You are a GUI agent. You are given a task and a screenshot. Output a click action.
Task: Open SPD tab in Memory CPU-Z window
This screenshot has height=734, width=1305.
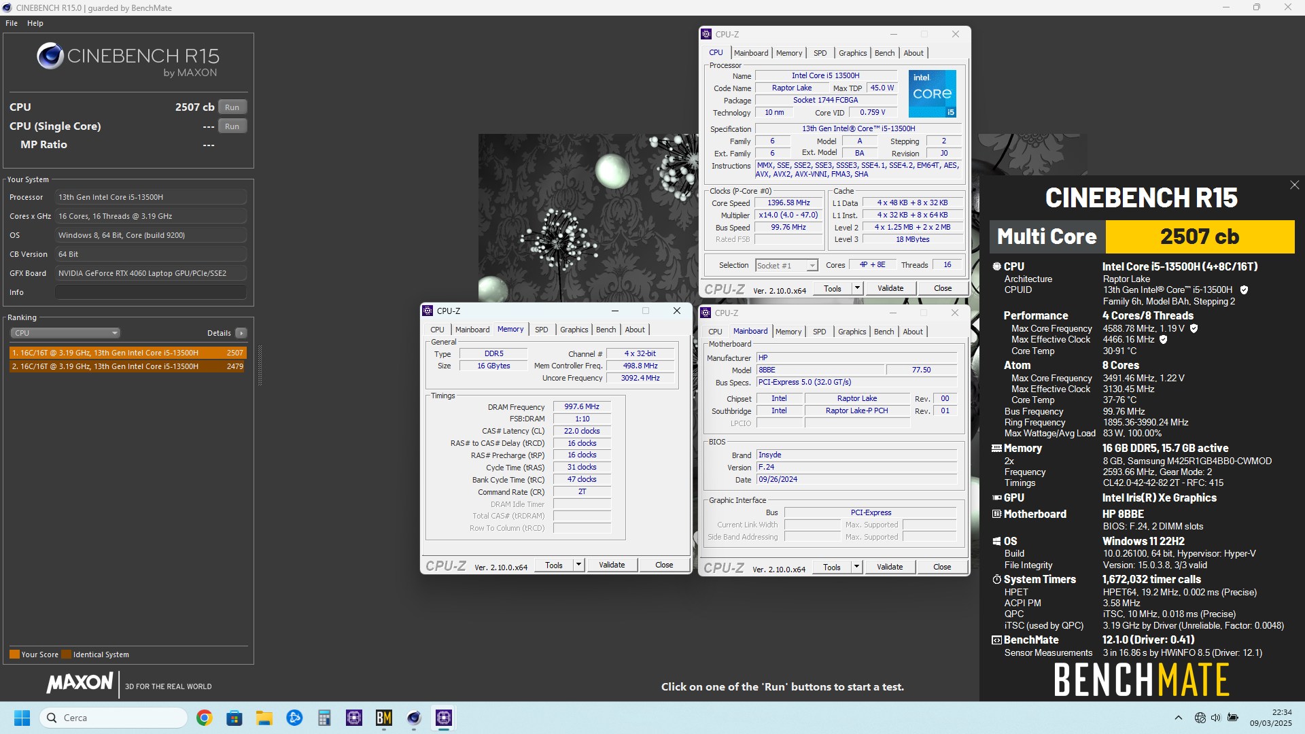541,330
